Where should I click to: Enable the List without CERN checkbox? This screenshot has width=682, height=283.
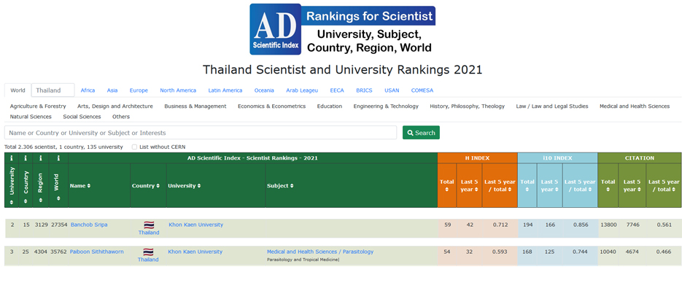pyautogui.click(x=134, y=147)
